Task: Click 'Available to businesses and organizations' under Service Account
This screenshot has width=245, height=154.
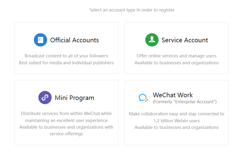Action: [x=176, y=63]
